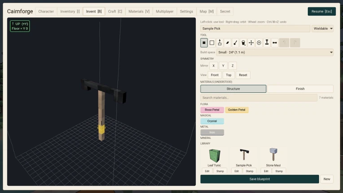Select the hollow box tool
Screen dimensions: 343x193
click(x=212, y=43)
